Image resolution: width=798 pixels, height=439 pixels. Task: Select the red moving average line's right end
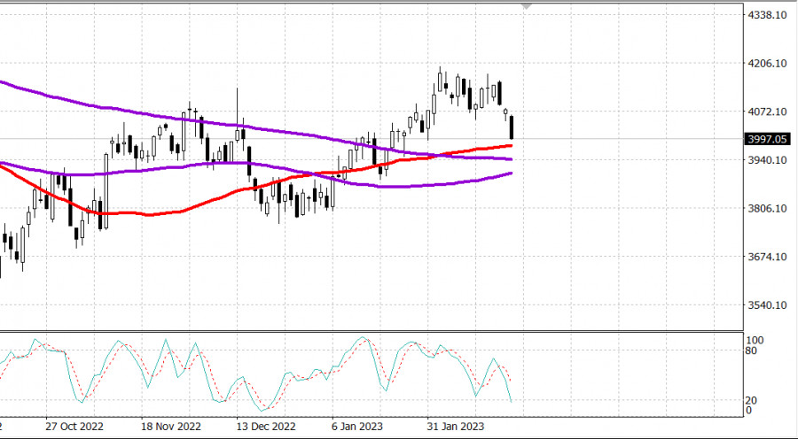tap(512, 145)
